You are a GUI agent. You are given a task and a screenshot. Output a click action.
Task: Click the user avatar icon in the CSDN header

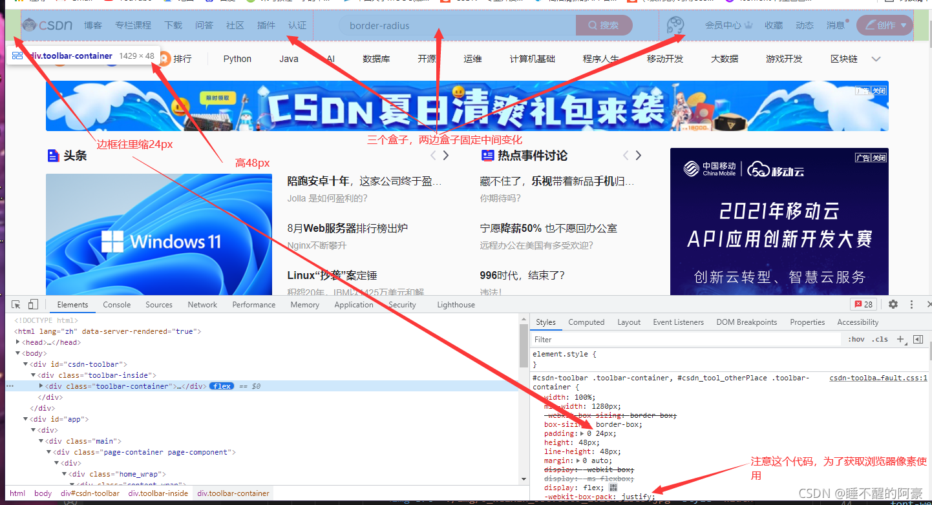[x=676, y=26]
